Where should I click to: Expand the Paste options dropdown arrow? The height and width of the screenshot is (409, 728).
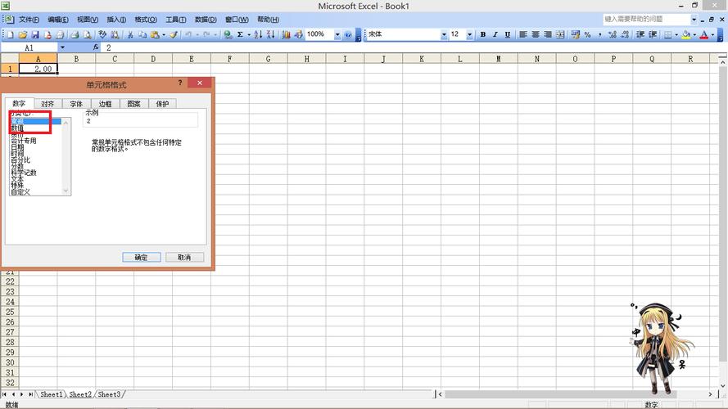[x=164, y=35]
